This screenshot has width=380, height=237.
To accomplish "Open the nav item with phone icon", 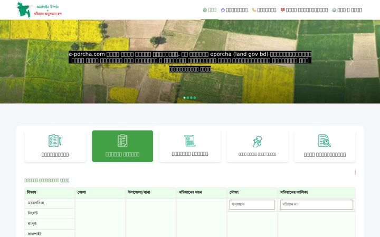I will point(264,10).
